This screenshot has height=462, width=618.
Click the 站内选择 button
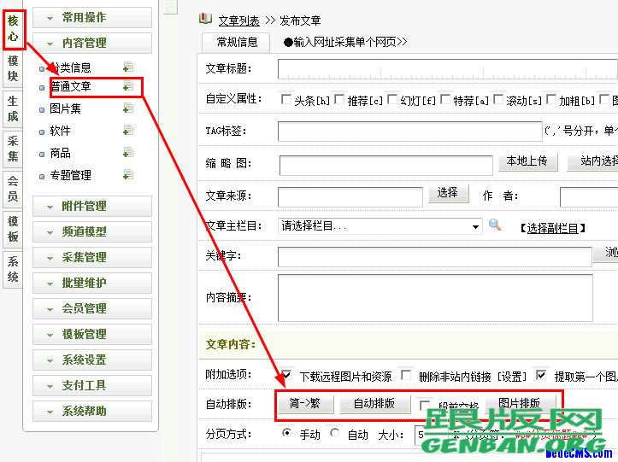click(x=592, y=161)
